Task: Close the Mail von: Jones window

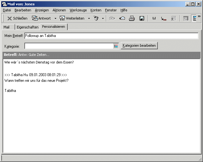Action: coord(199,4)
